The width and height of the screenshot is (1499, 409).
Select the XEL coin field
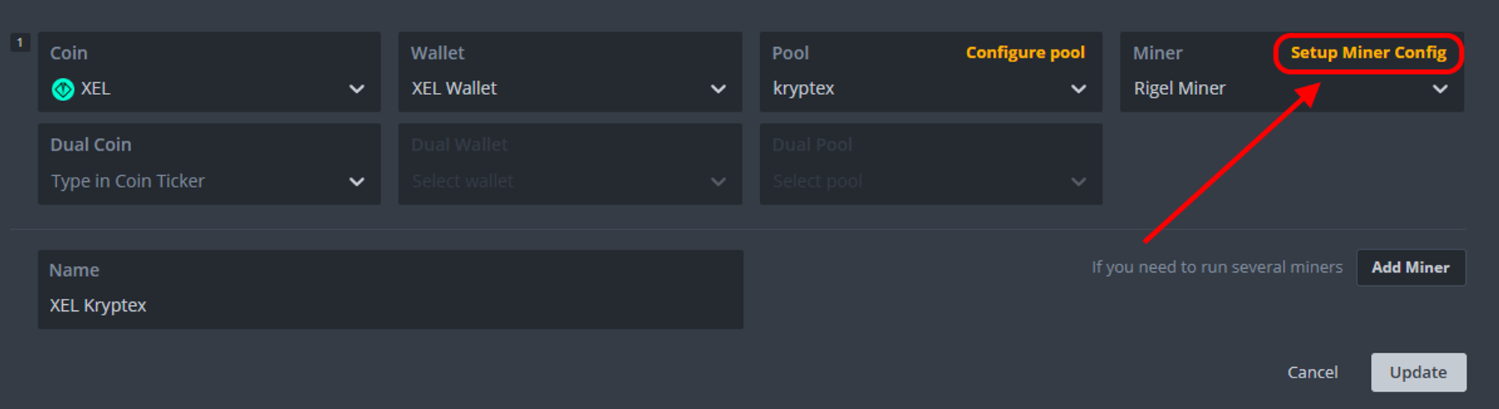tap(209, 72)
